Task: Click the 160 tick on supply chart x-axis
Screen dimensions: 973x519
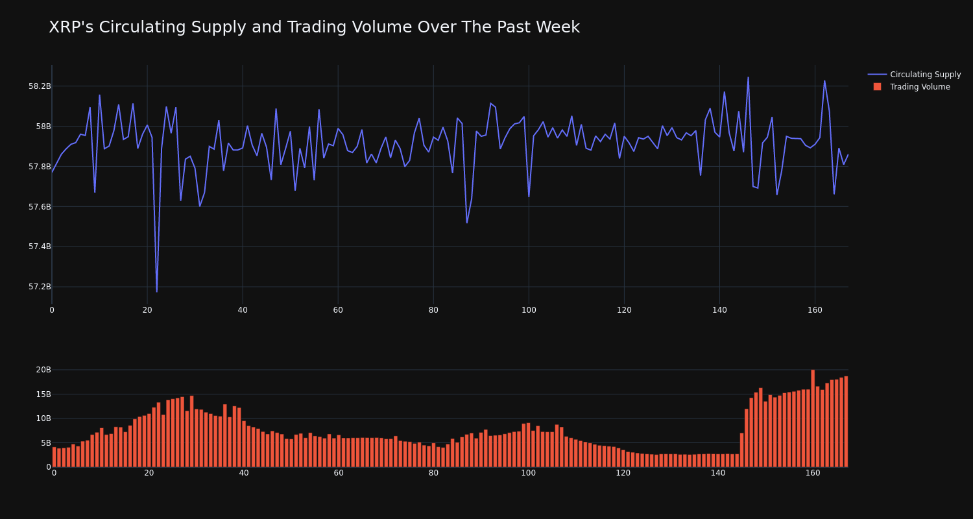Action: [815, 310]
